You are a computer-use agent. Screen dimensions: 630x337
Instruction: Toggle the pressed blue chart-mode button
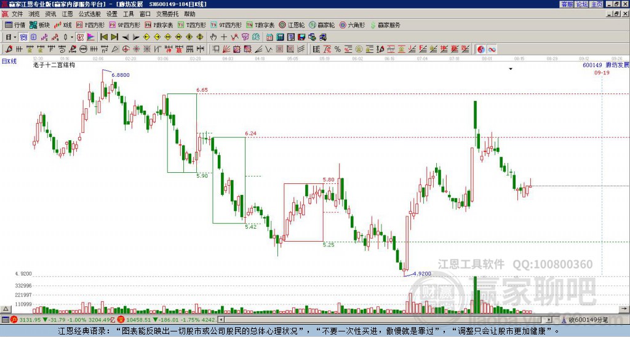click(x=24, y=38)
